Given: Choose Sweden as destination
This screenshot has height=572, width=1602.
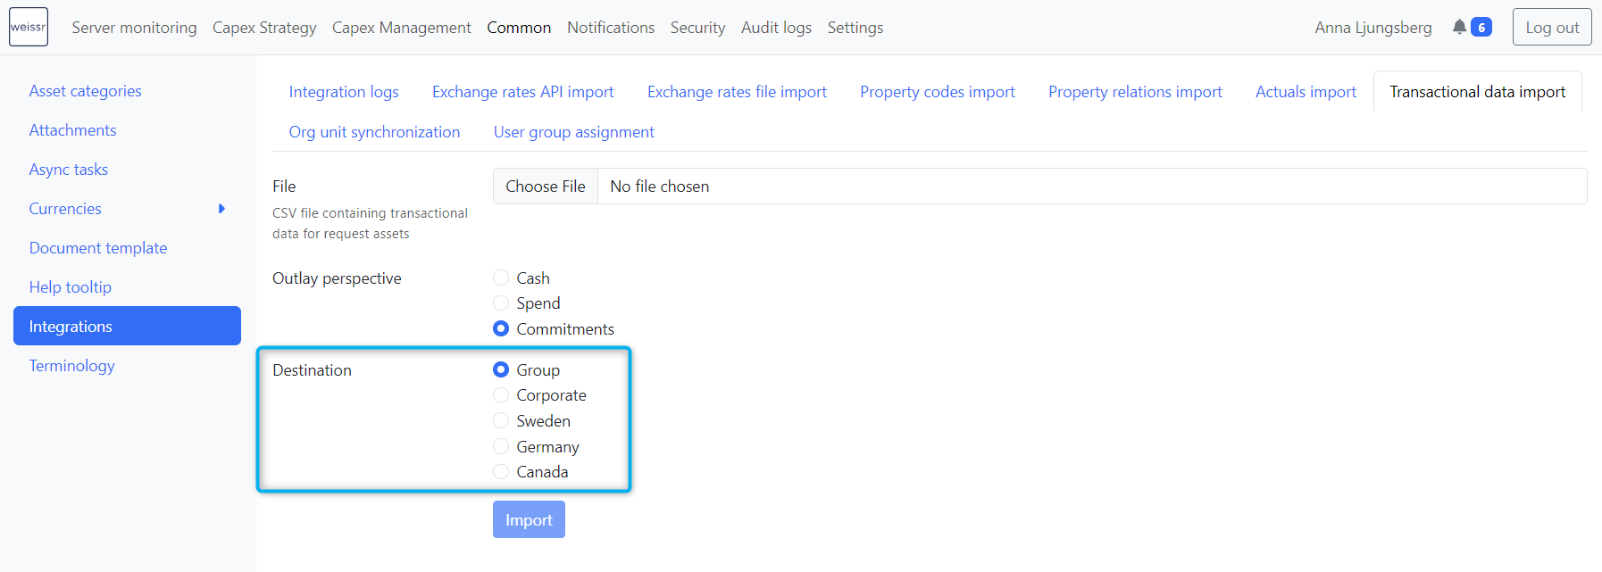Looking at the screenshot, I should click(x=501, y=420).
